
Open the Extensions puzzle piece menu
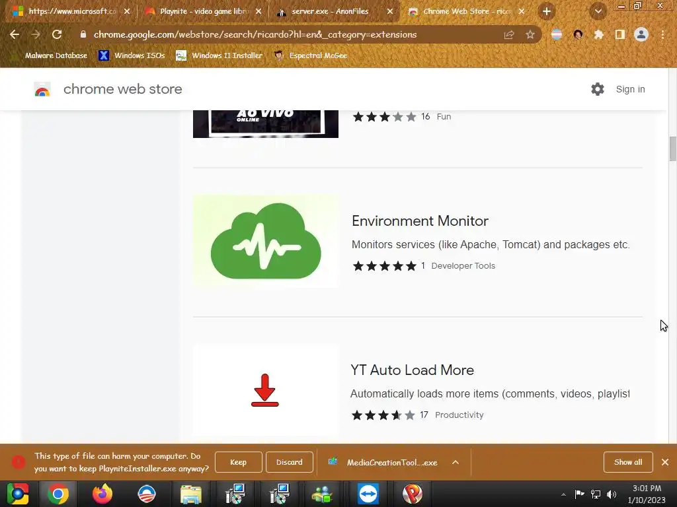599,34
